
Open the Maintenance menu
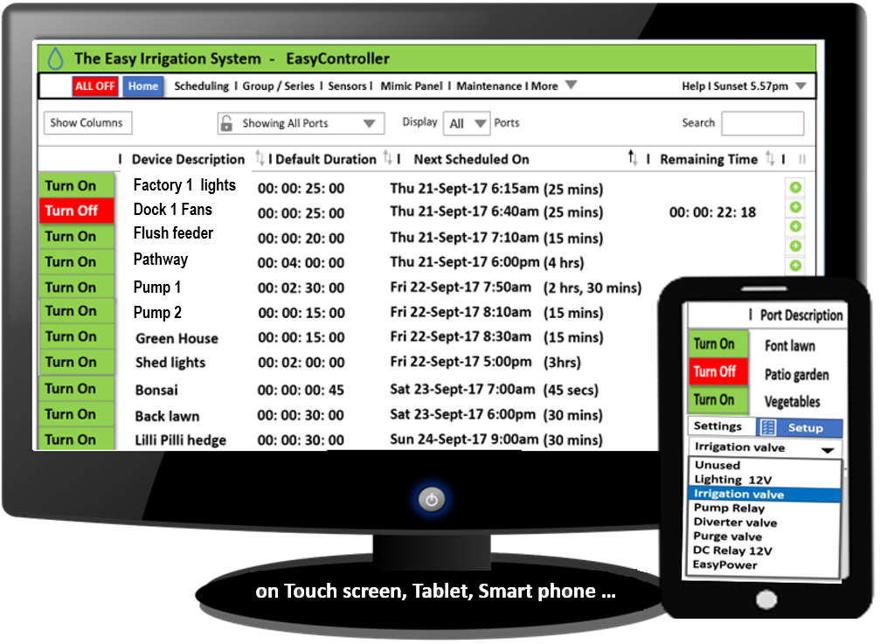(x=489, y=86)
